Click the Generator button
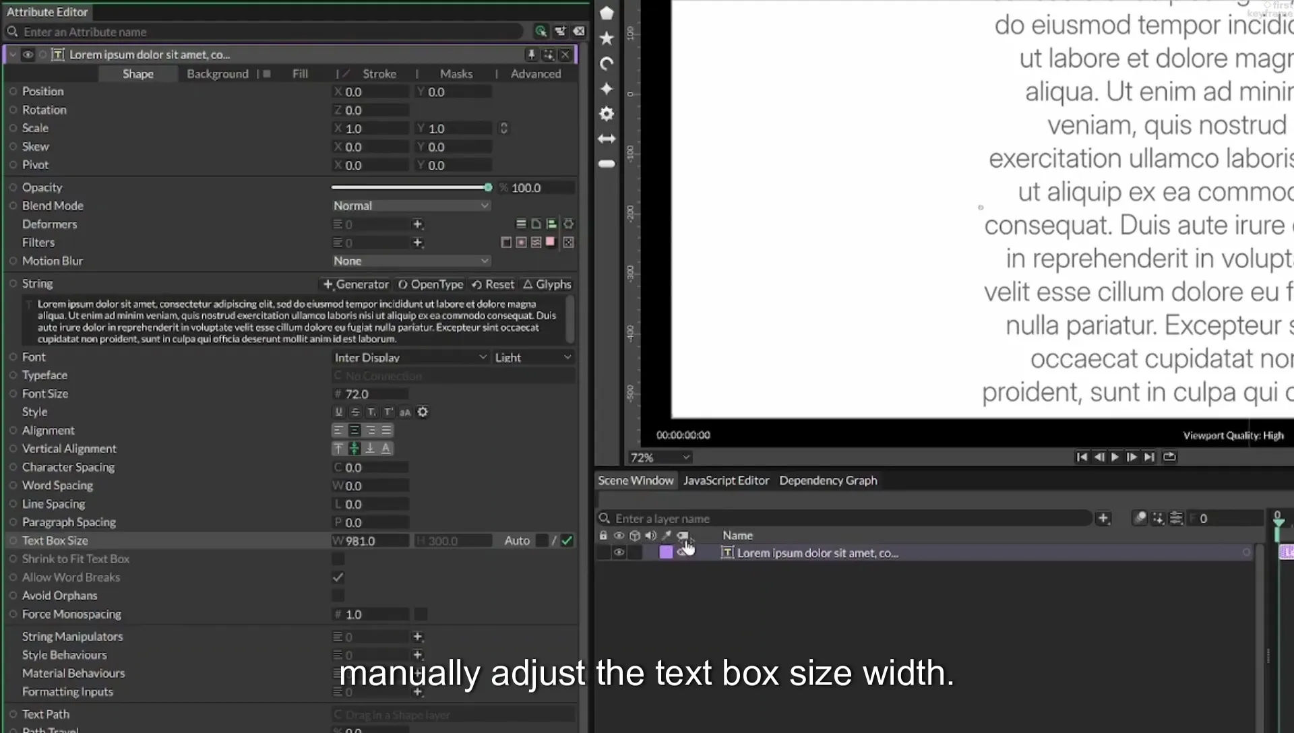Image resolution: width=1294 pixels, height=733 pixels. tap(356, 284)
